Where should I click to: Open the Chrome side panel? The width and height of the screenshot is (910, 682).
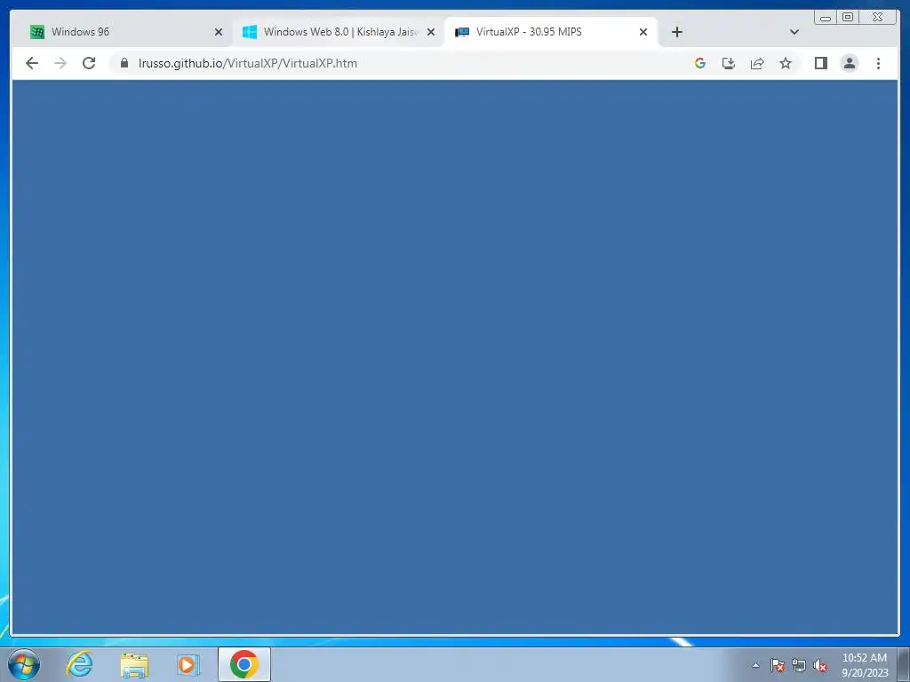(820, 63)
